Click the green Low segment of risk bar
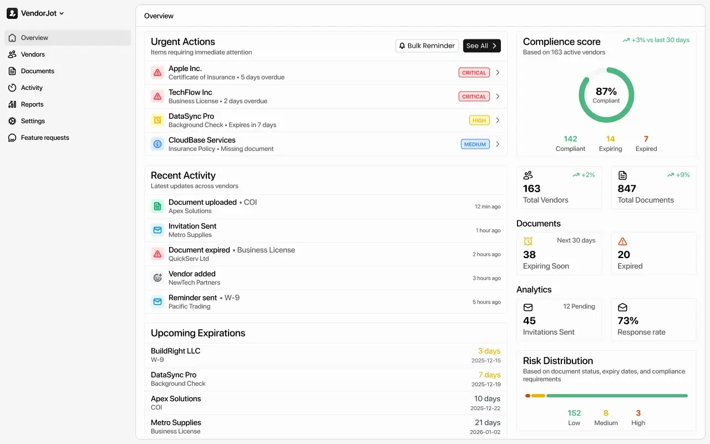 pos(617,396)
